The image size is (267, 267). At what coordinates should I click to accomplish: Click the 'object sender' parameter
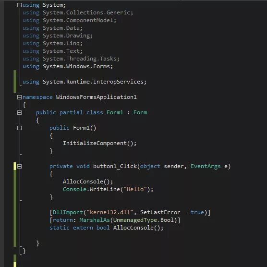(x=162, y=166)
